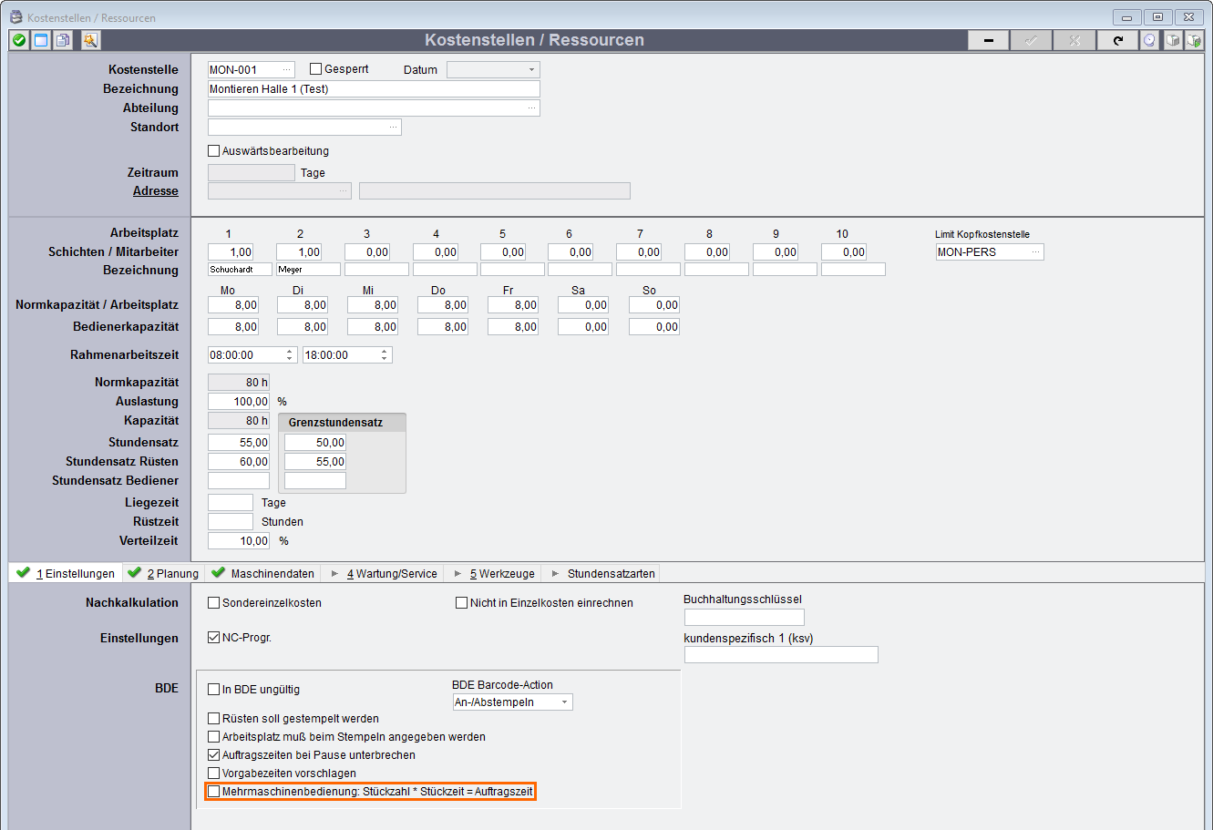Open the Kostenstelle lookup ellipsis button
Image resolution: width=1213 pixels, height=830 pixels.
click(287, 69)
